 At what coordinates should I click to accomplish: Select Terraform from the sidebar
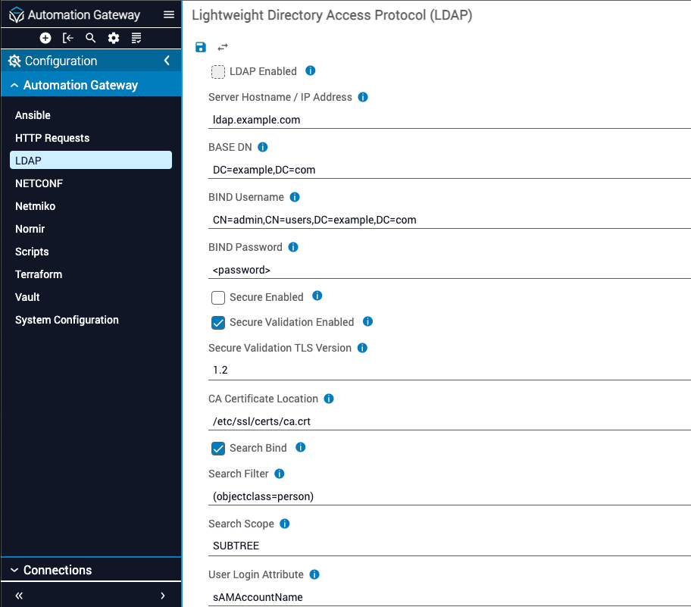39,274
